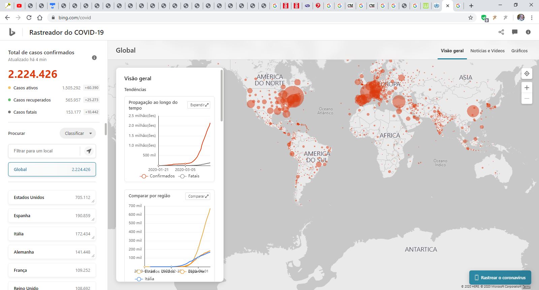Expand the Alemanha card corner arrow
The width and height of the screenshot is (539, 290).
(93, 256)
